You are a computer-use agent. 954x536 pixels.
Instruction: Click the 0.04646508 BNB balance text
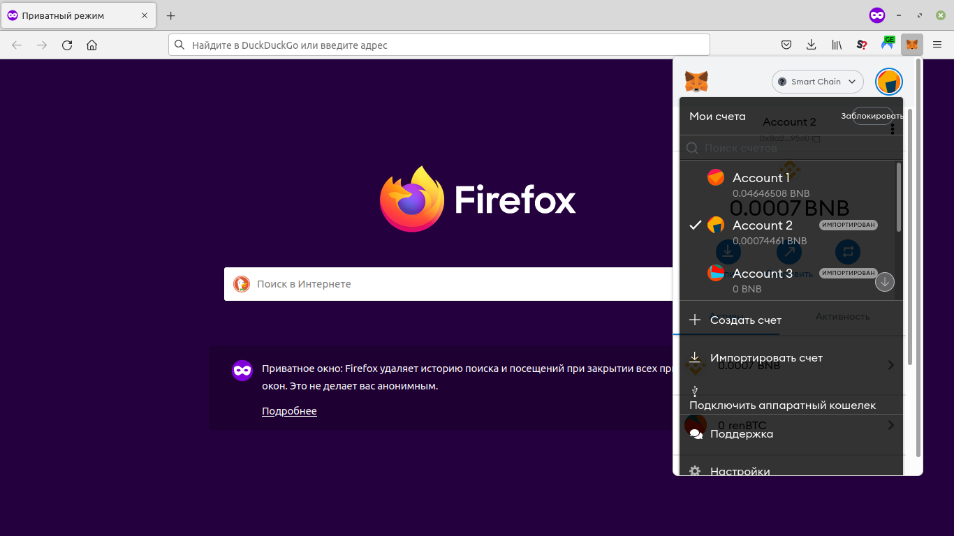[771, 193]
